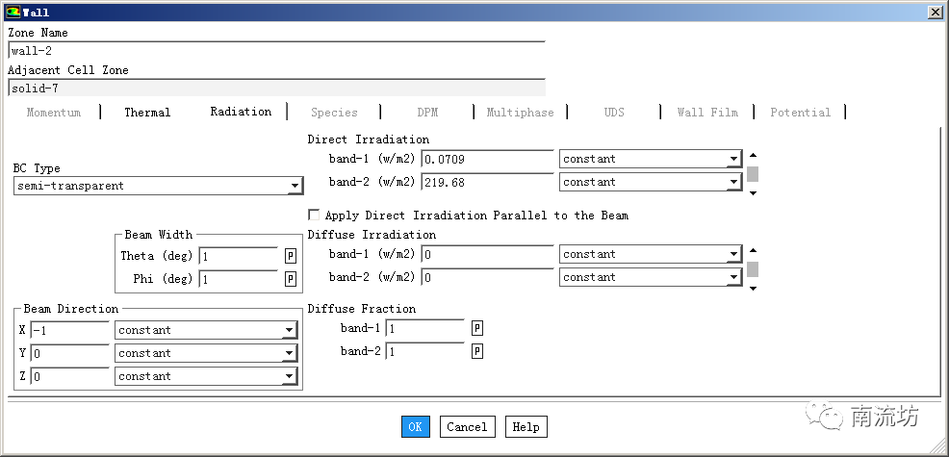Image resolution: width=949 pixels, height=457 pixels.
Task: Click the Cancel button
Action: click(467, 427)
